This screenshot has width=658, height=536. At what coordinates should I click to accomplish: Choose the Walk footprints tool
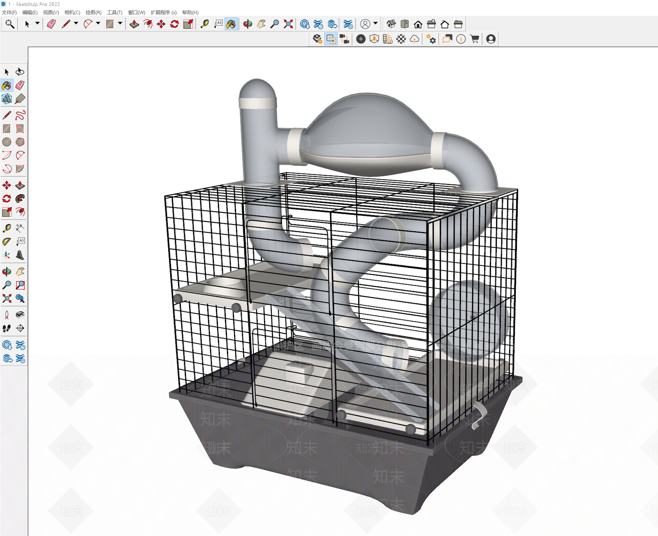pos(7,328)
